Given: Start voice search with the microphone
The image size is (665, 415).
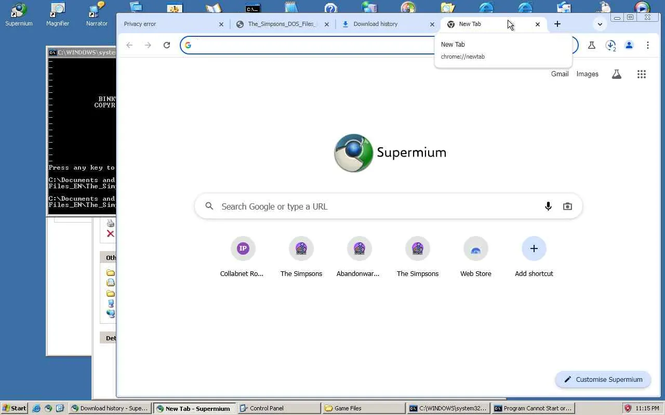Looking at the screenshot, I should pos(548,206).
